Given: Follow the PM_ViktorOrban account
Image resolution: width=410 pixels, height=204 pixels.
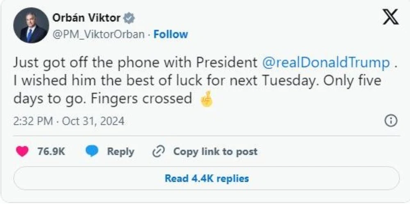Looking at the screenshot, I should tap(171, 34).
